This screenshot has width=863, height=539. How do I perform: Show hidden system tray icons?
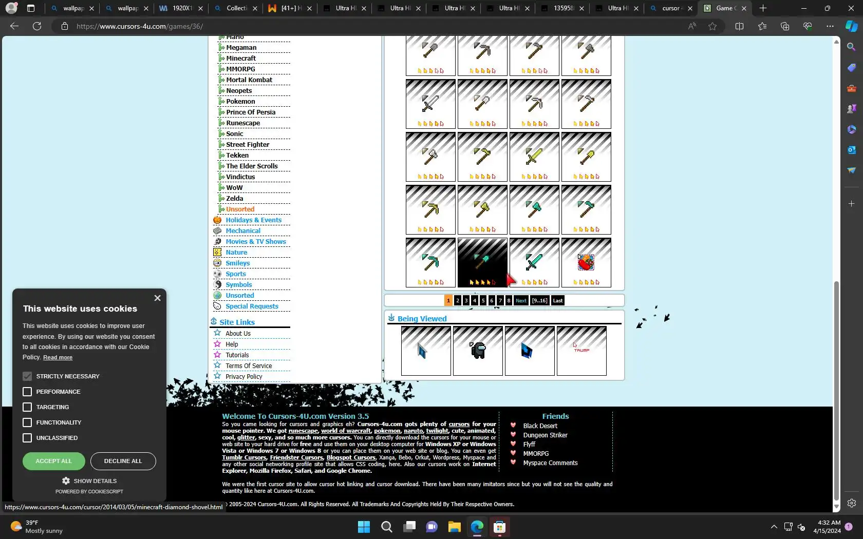click(774, 527)
